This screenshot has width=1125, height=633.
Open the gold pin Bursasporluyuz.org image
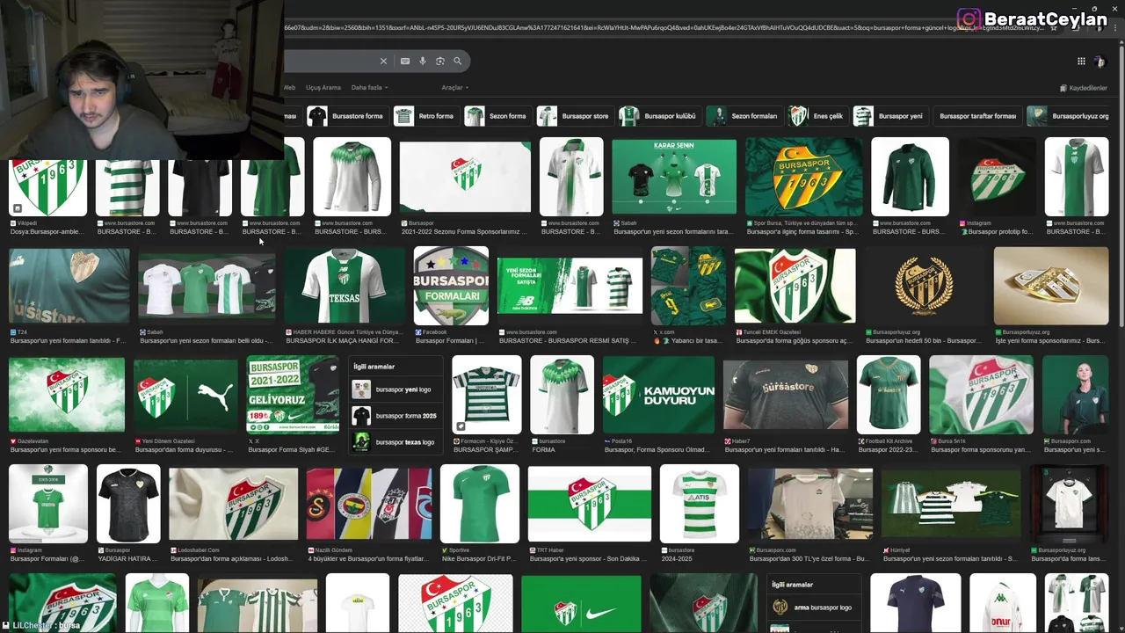1051,286
